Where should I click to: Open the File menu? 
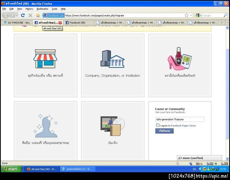tap(4, 9)
